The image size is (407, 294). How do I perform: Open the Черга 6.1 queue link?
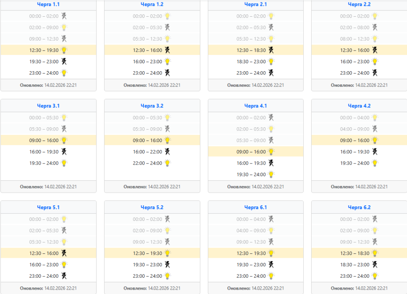pyautogui.click(x=256, y=208)
